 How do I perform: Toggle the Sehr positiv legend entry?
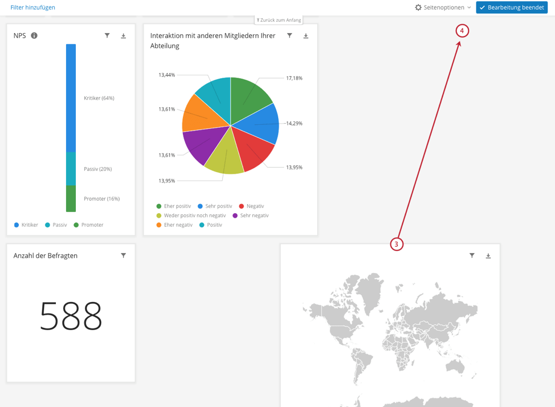[215, 206]
